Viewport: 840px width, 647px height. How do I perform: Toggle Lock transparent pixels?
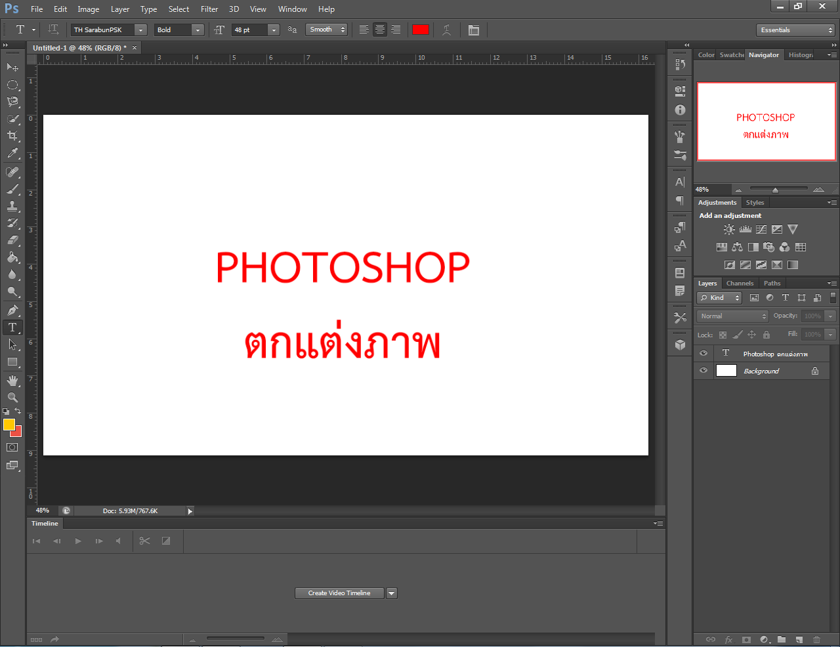(723, 335)
